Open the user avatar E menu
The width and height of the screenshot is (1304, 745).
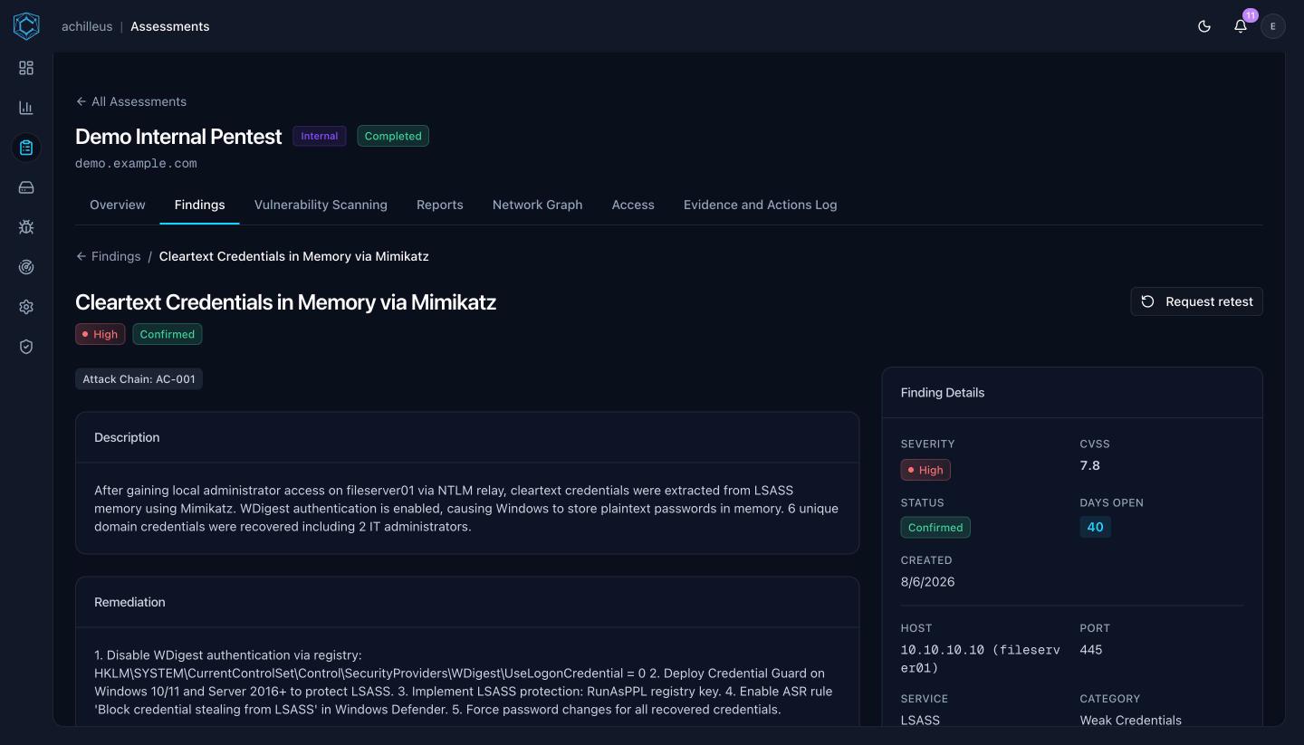pyautogui.click(x=1273, y=26)
